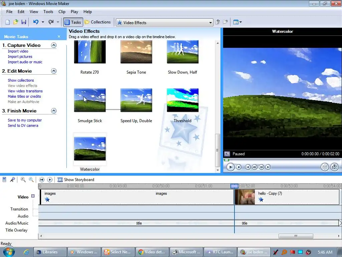
Task: Stop the preview with the Stop button
Action: click(239, 167)
